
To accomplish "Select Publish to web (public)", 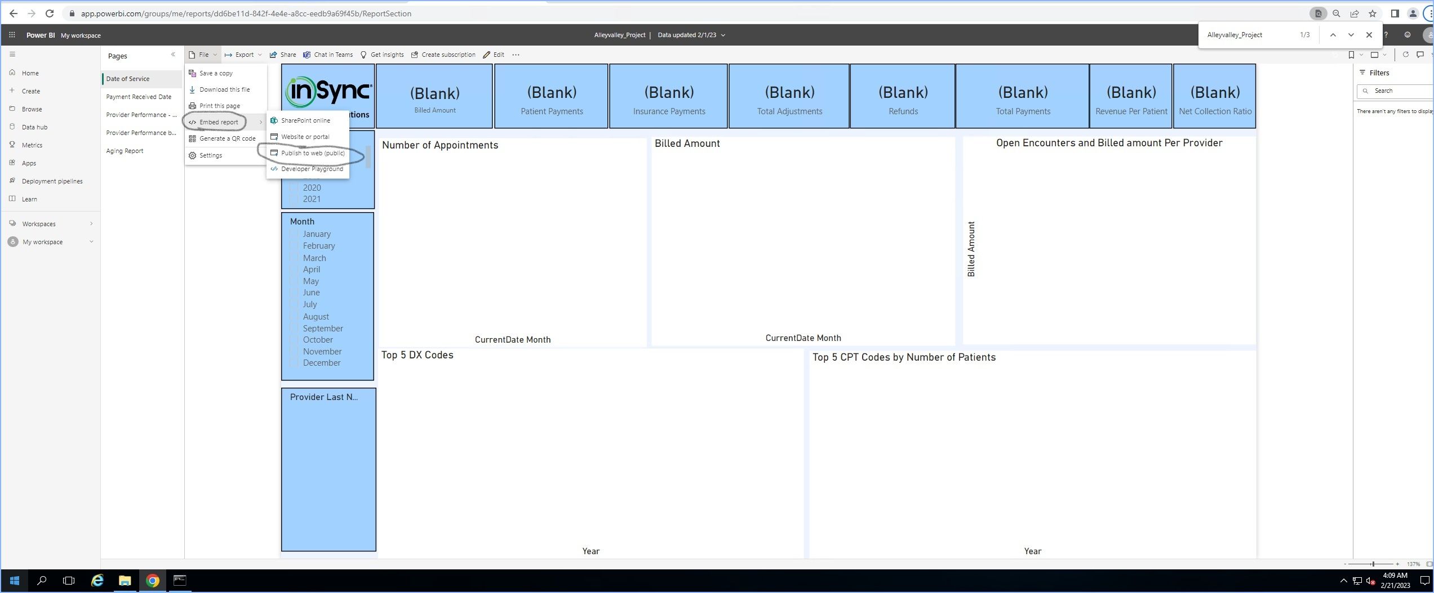I will pos(308,153).
